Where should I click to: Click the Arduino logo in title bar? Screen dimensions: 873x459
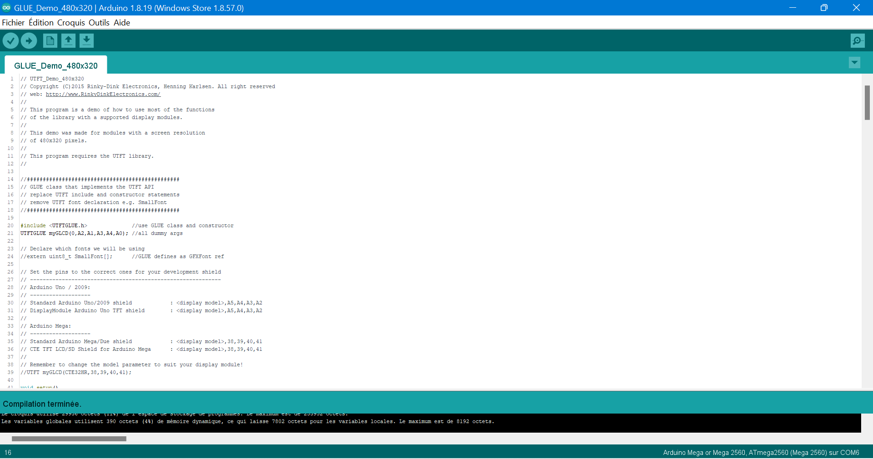[x=6, y=8]
